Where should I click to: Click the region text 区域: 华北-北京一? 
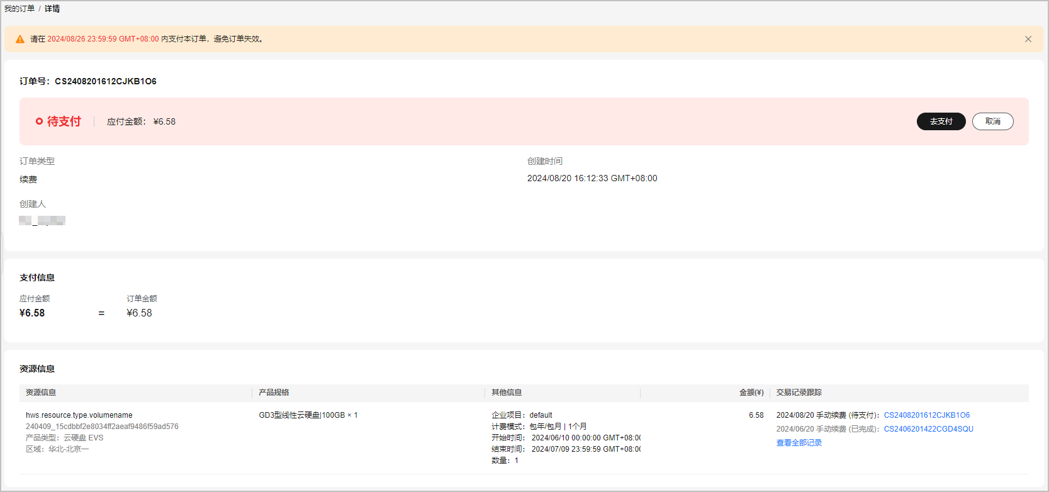pos(57,449)
